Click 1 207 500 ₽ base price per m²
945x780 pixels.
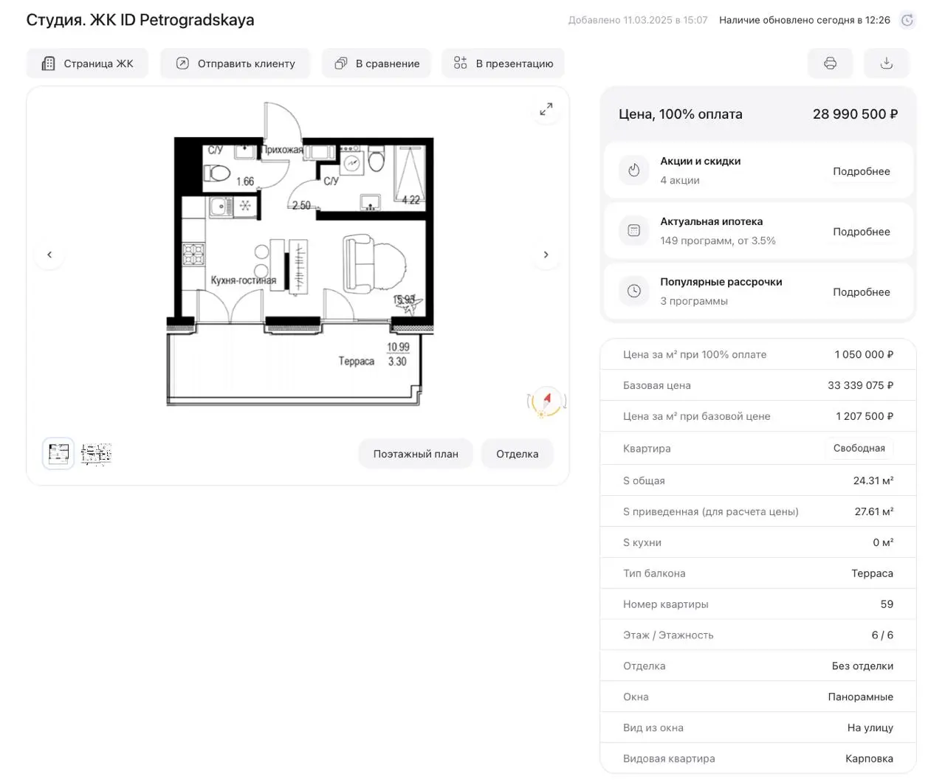click(x=865, y=416)
